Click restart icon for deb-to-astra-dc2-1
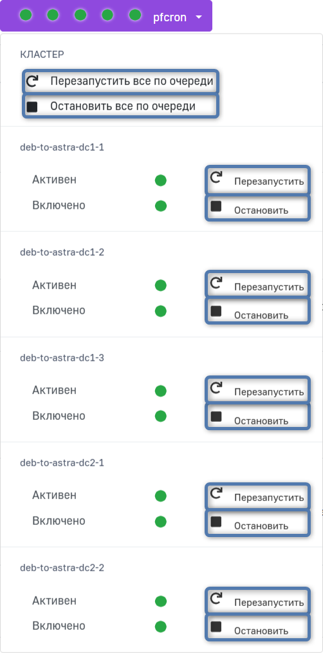 click(x=216, y=494)
